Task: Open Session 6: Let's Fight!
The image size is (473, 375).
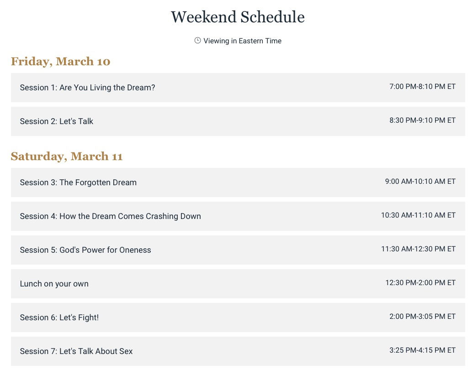Action: 238,318
